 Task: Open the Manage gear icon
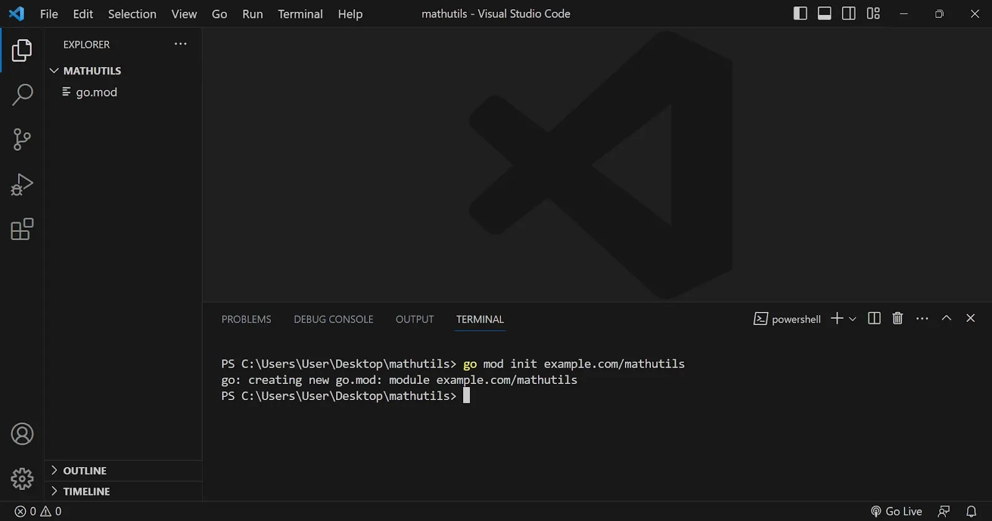tap(22, 479)
